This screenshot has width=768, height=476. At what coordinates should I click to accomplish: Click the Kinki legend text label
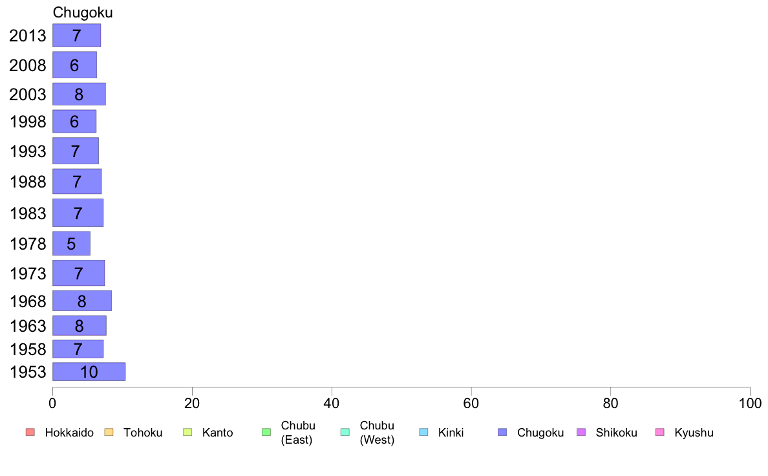pos(451,433)
